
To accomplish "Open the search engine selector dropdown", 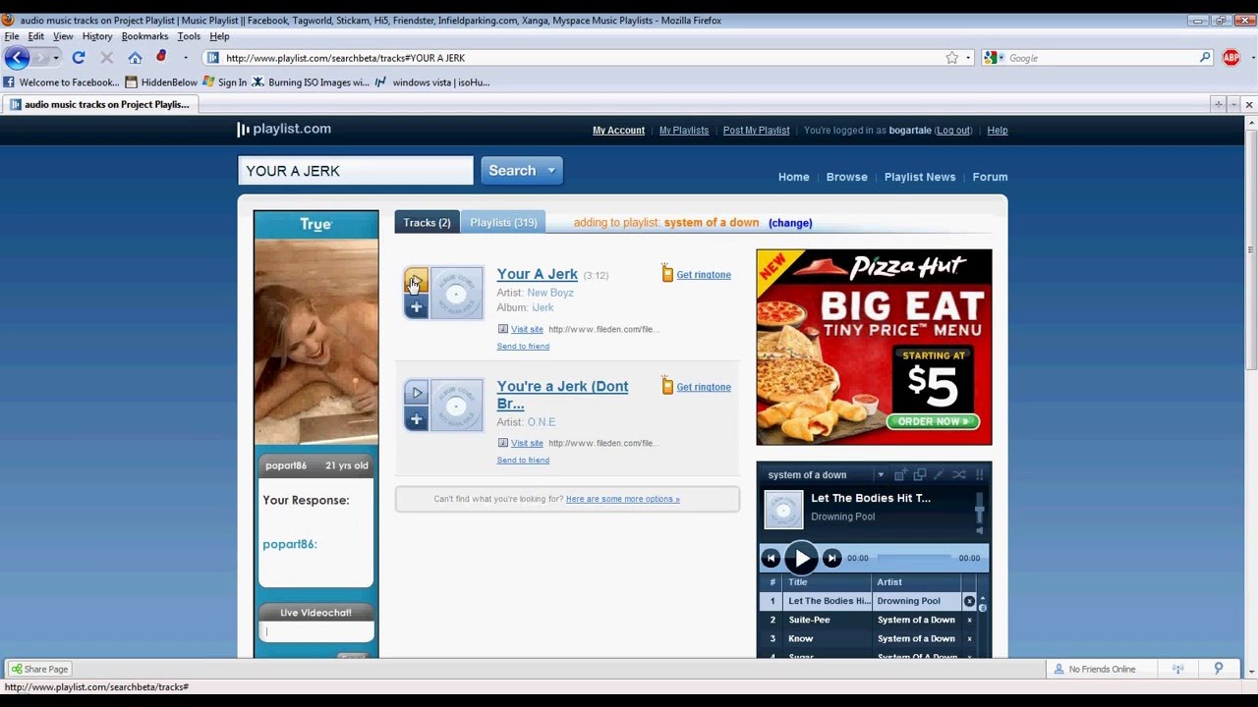I will pos(994,58).
